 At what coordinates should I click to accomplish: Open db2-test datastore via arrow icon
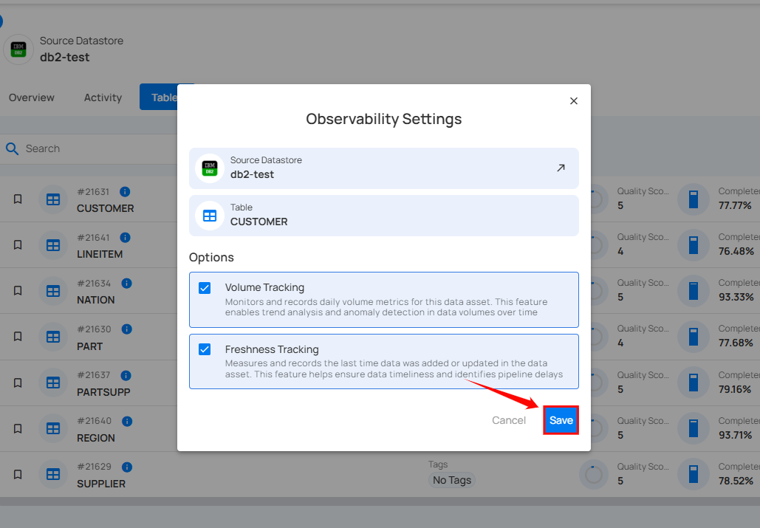561,168
